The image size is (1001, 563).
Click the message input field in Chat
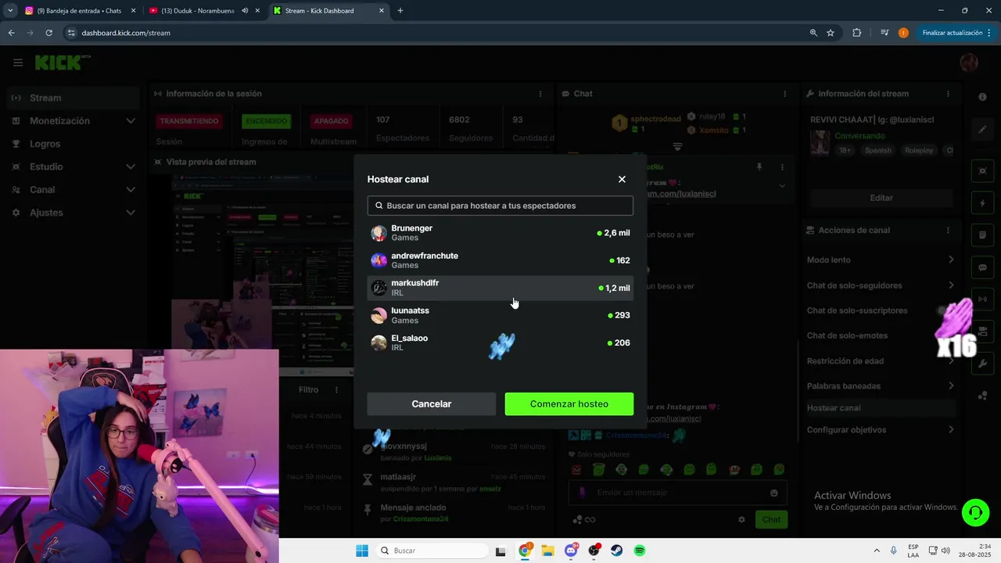point(677,493)
